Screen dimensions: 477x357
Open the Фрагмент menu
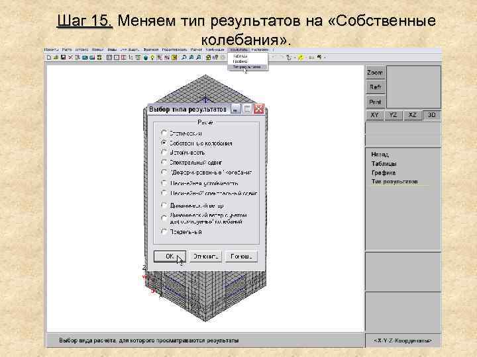click(151, 50)
